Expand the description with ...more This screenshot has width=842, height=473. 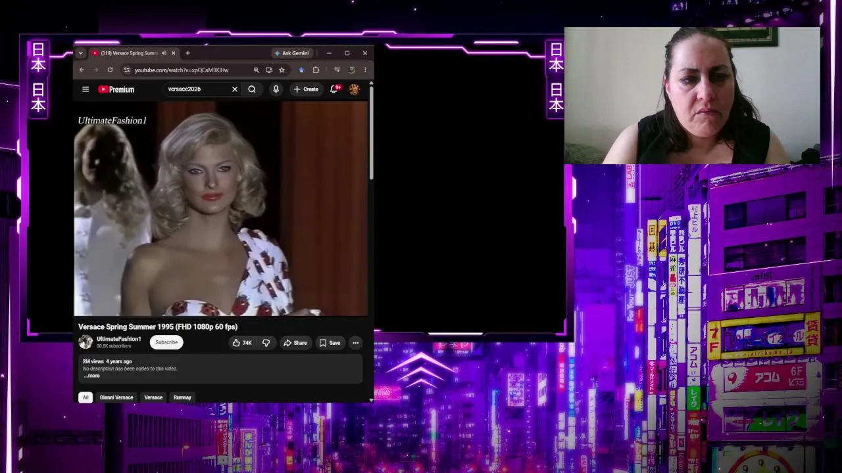tap(92, 376)
